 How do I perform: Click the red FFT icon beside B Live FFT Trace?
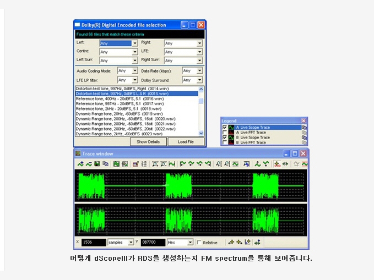click(x=231, y=142)
